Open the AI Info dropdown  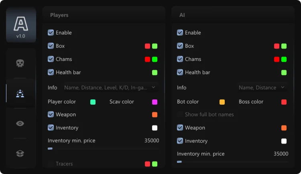pyautogui.click(x=261, y=87)
